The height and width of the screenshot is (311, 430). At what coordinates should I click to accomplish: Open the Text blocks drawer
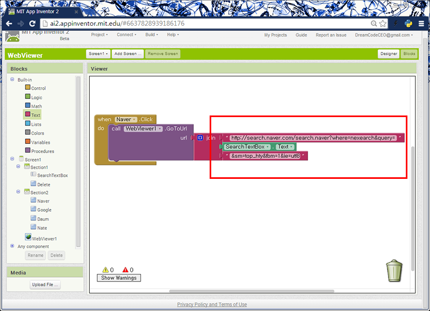32,115
